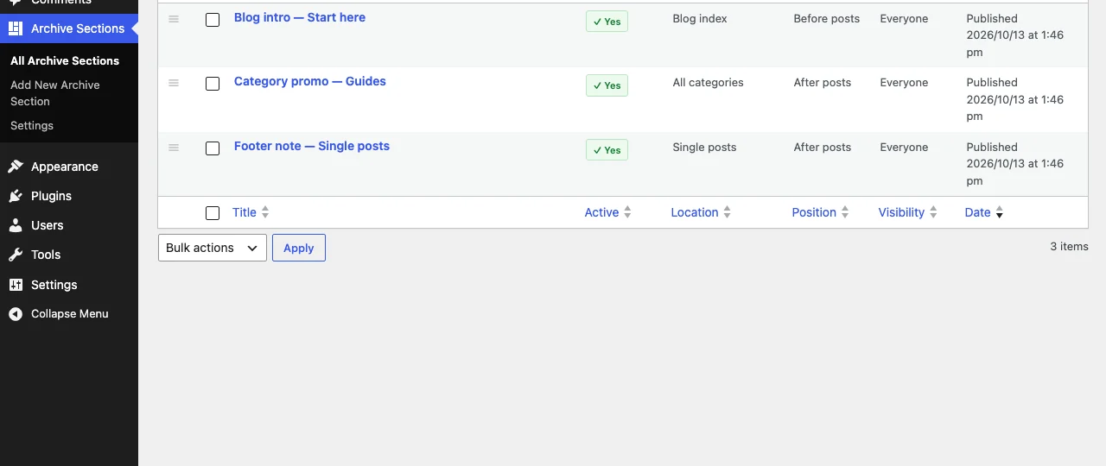
Task: Open the Blog intro — Start here link
Action: 300,17
